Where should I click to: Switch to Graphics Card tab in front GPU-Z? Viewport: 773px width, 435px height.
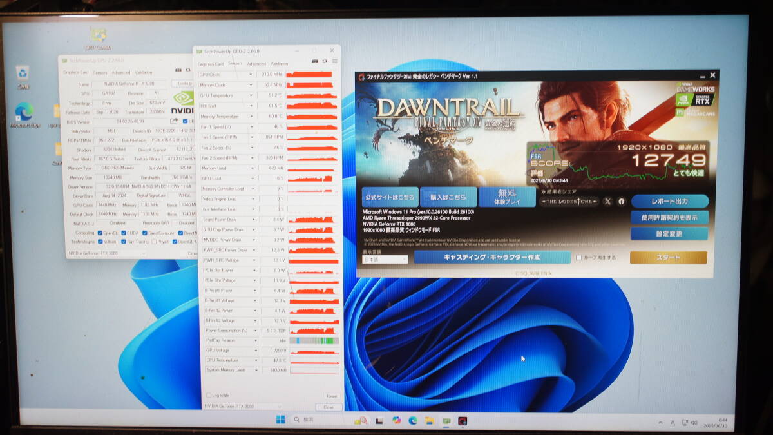pos(211,64)
